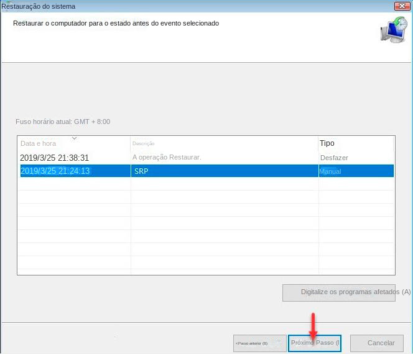
Task: Click the red arrow above Próximo Passo
Action: [x=313, y=325]
